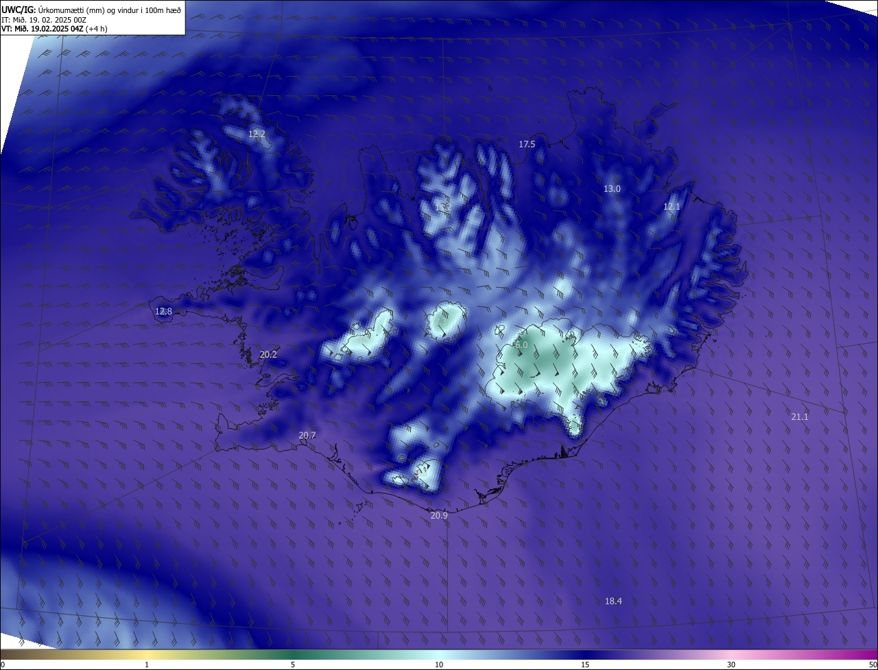Click the '0' label on the color scale
Screen dimensions: 878x670
[3, 665]
